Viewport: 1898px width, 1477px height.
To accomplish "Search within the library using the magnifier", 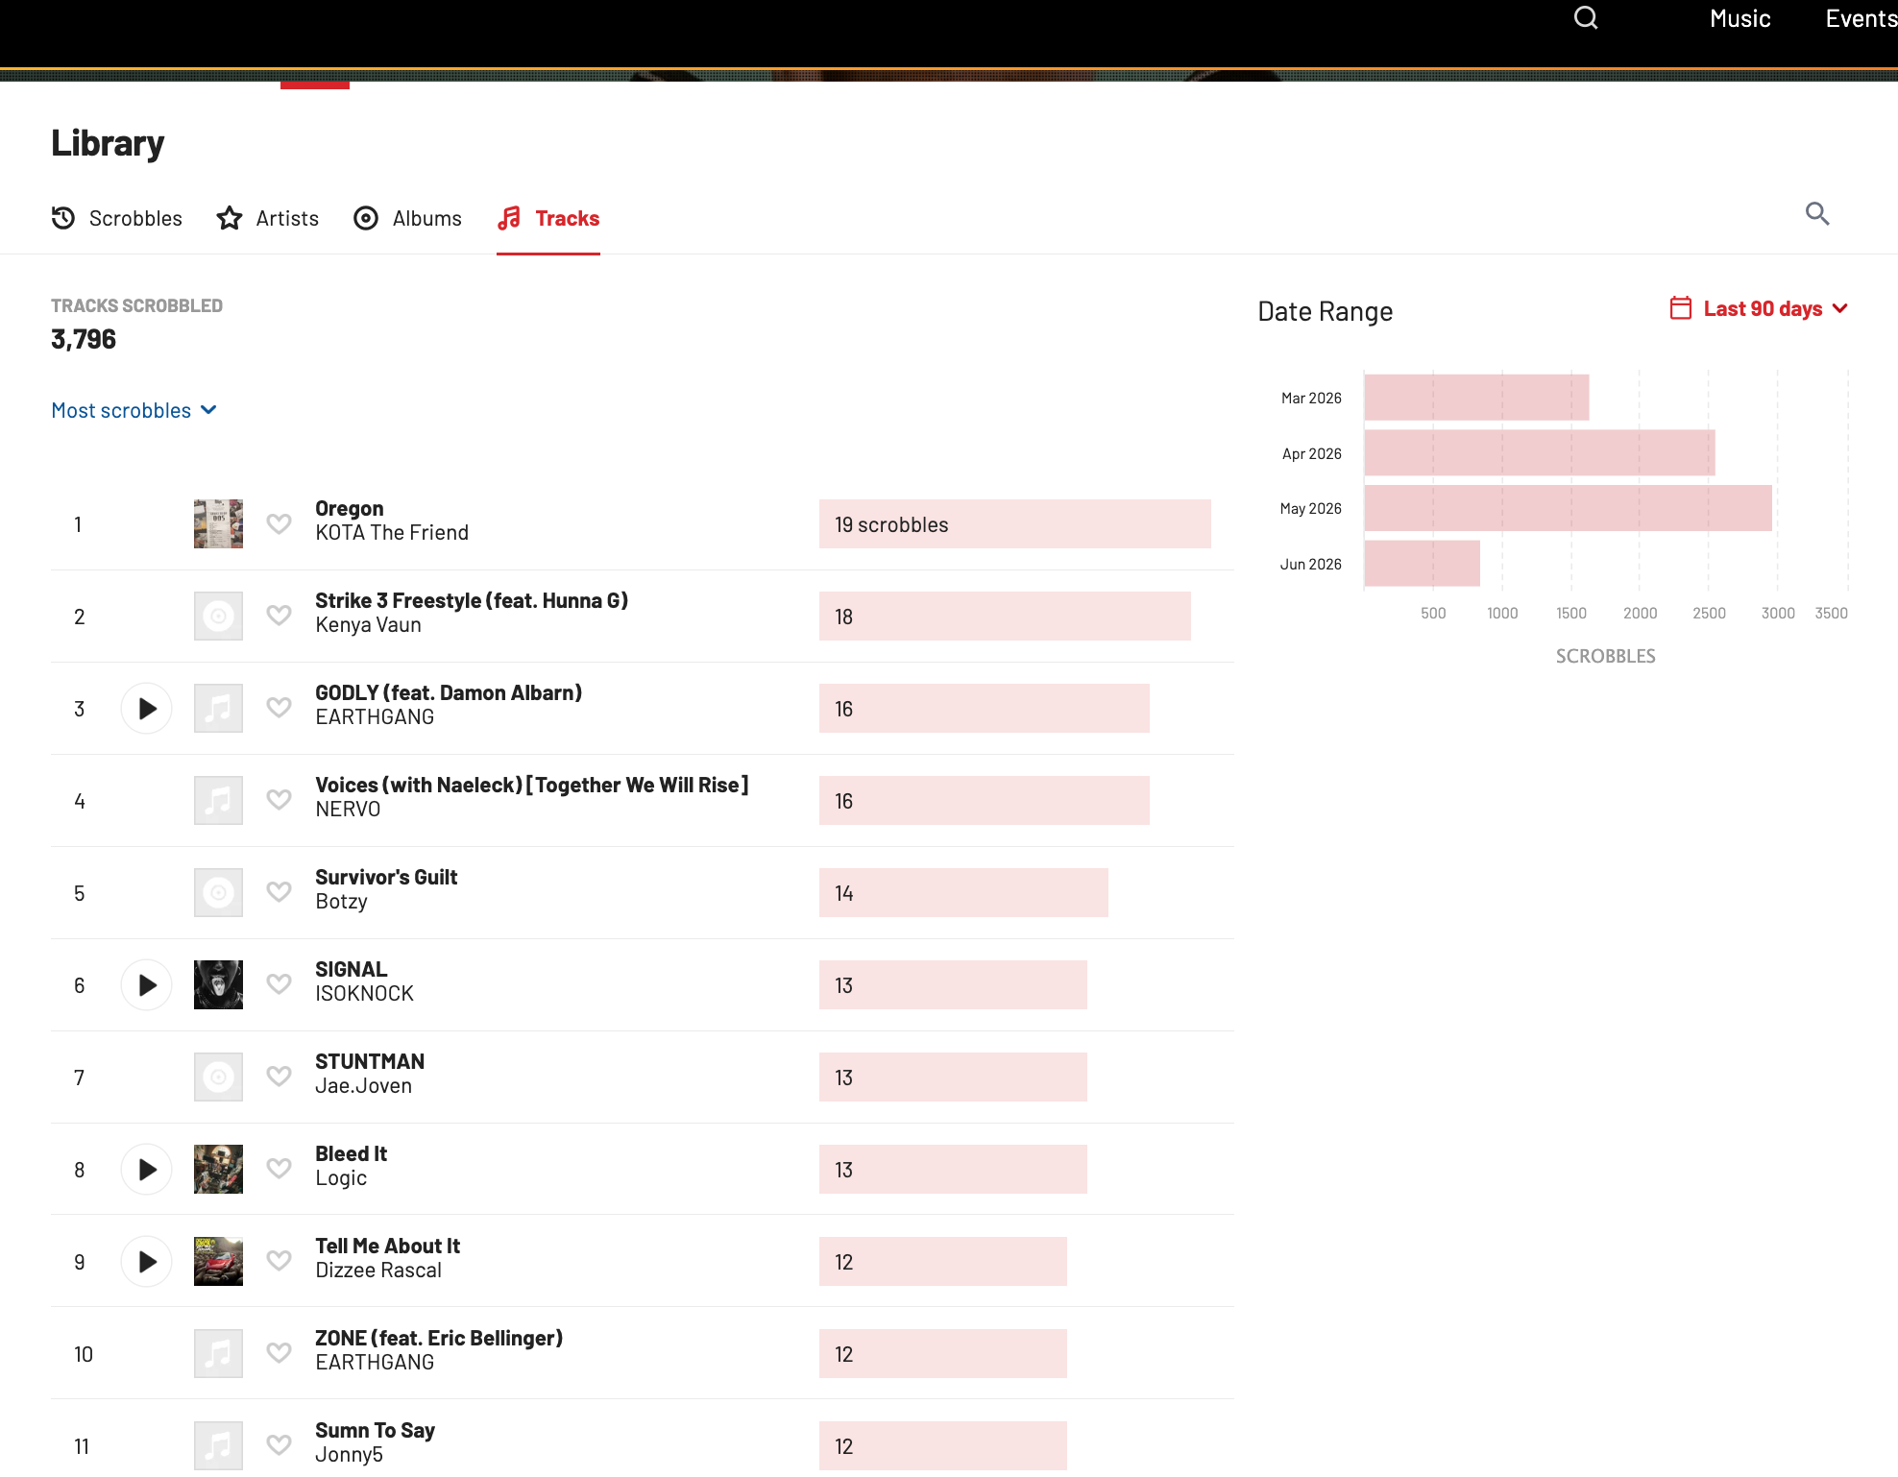I will pyautogui.click(x=1817, y=213).
